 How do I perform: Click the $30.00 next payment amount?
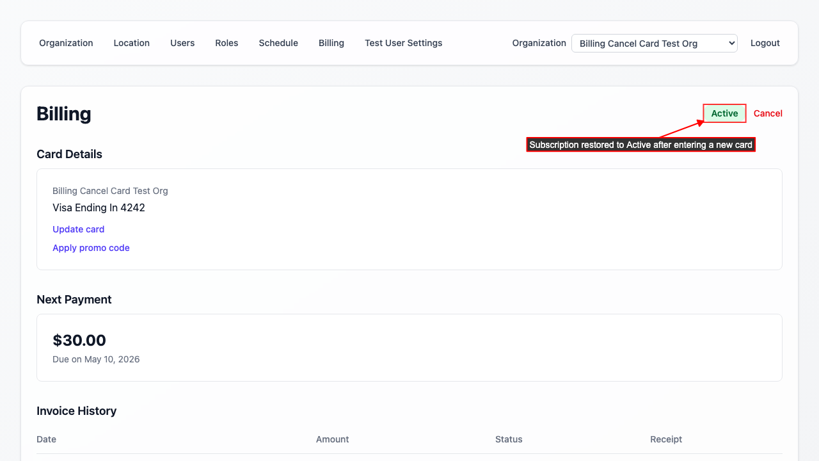pyautogui.click(x=79, y=340)
